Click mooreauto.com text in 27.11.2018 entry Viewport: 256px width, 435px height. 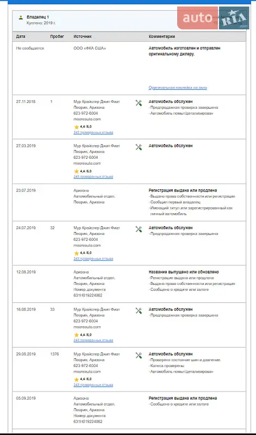[x=87, y=119]
